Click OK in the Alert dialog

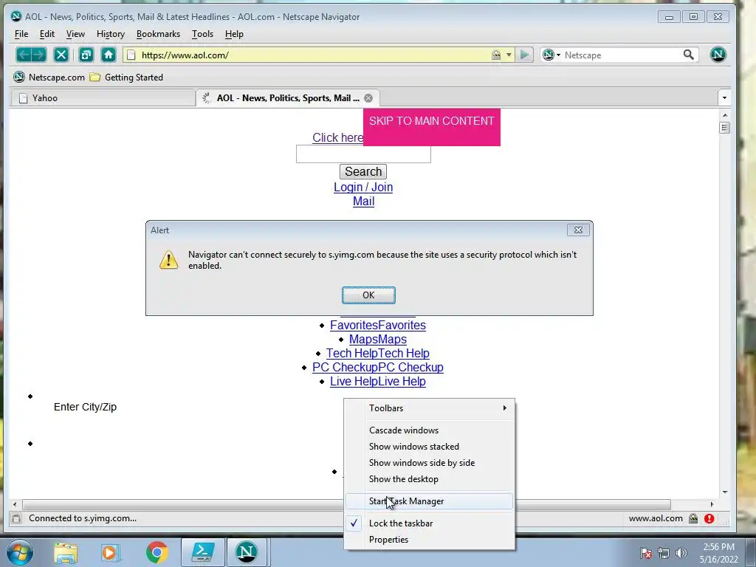pyautogui.click(x=368, y=295)
